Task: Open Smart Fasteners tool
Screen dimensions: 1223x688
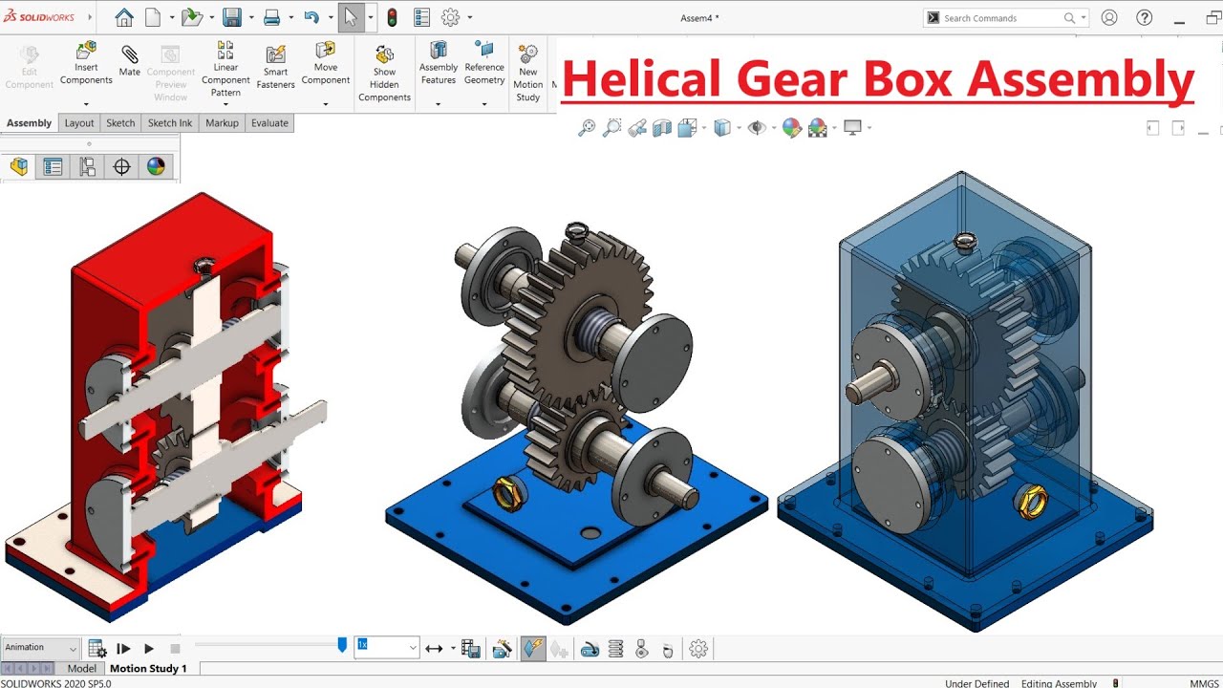Action: coord(275,67)
